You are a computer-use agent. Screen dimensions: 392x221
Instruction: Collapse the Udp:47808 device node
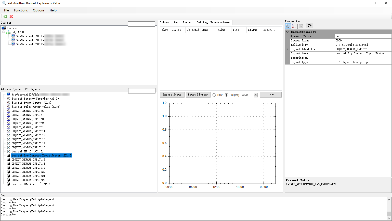(x=4, y=32)
